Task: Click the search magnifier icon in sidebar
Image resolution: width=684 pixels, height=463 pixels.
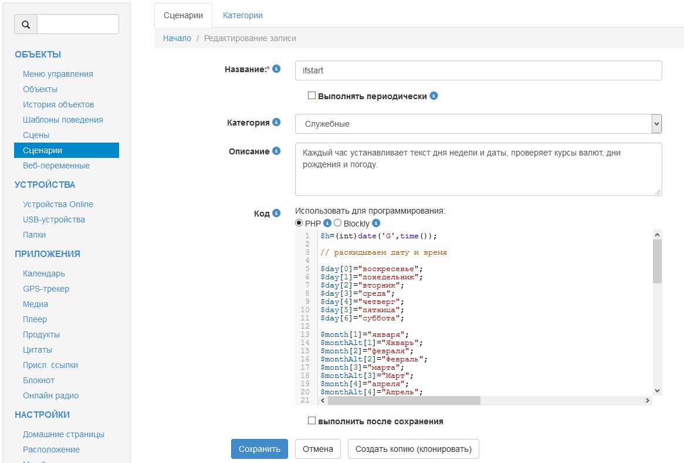Action: tap(26, 25)
